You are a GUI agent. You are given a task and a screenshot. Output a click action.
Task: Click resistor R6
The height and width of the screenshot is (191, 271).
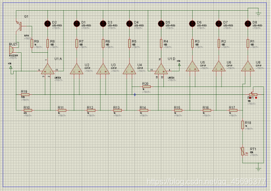(x=103, y=43)
